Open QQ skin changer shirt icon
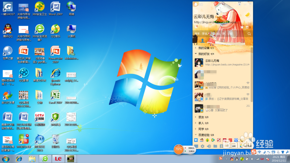 pos(242,27)
